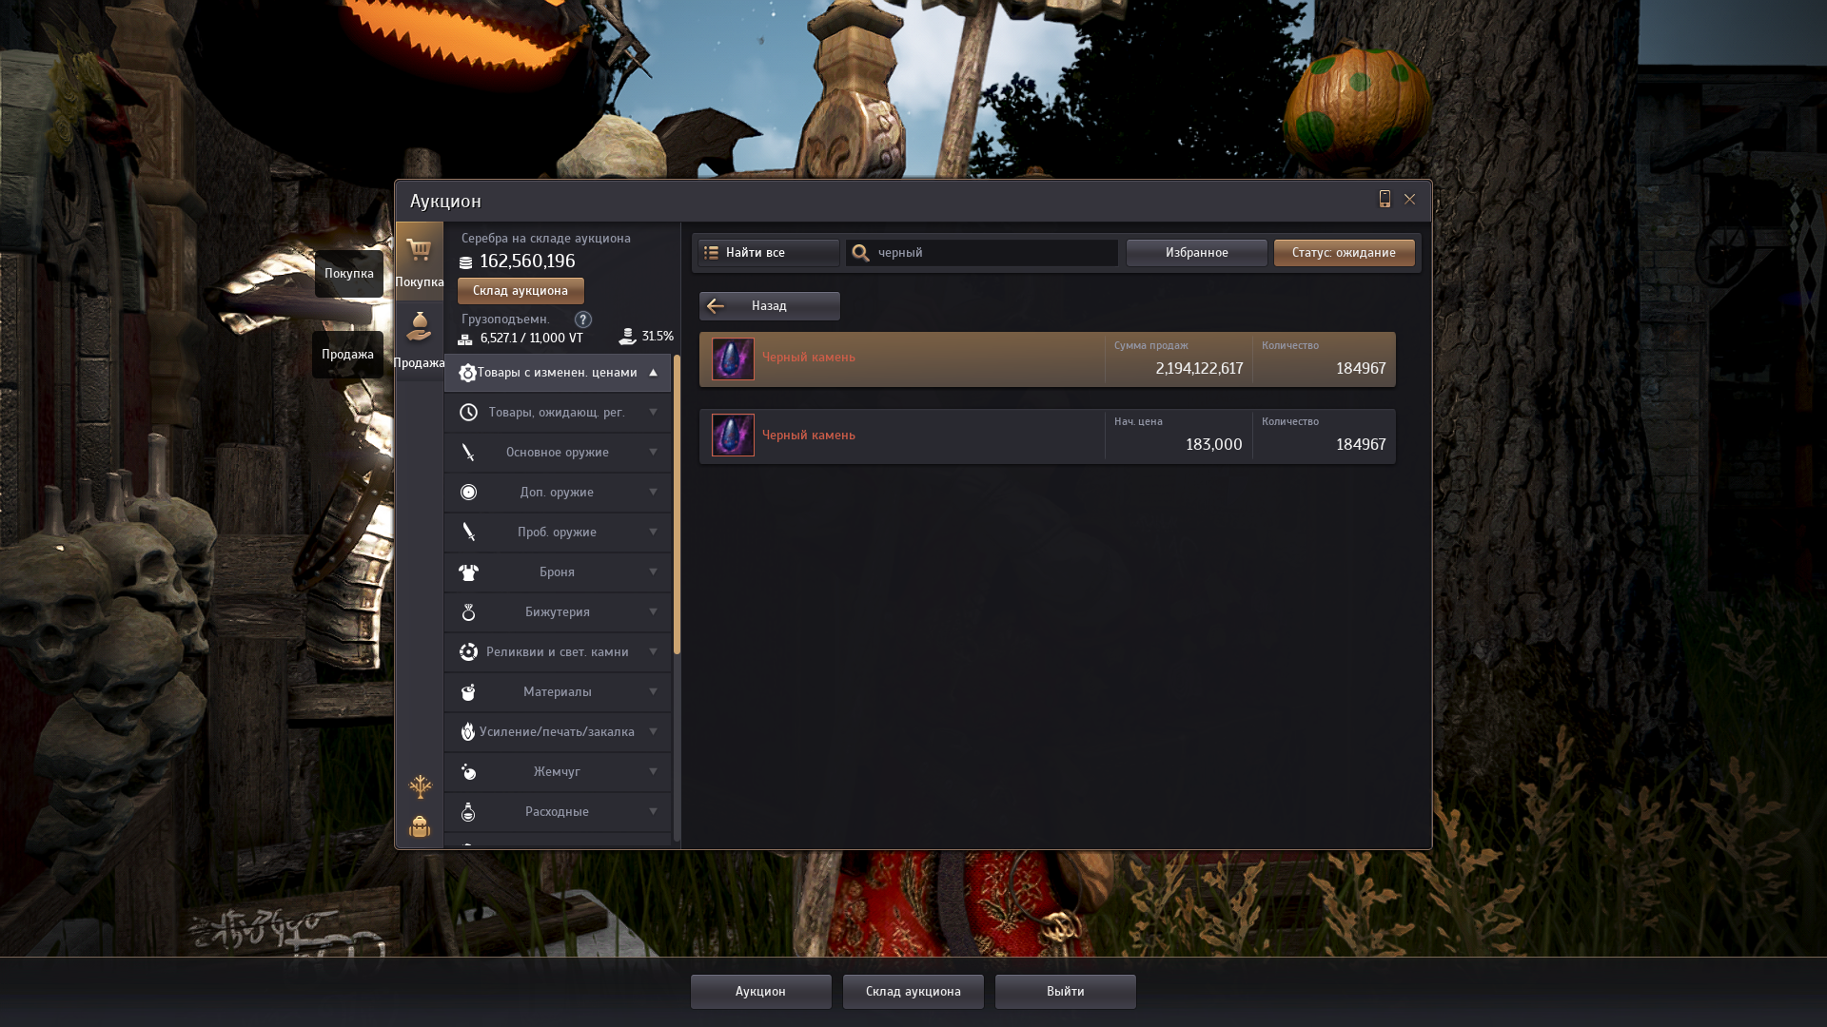This screenshot has height=1027, width=1827.
Task: Toggle the Статус: ожидание filter
Action: pyautogui.click(x=1344, y=253)
